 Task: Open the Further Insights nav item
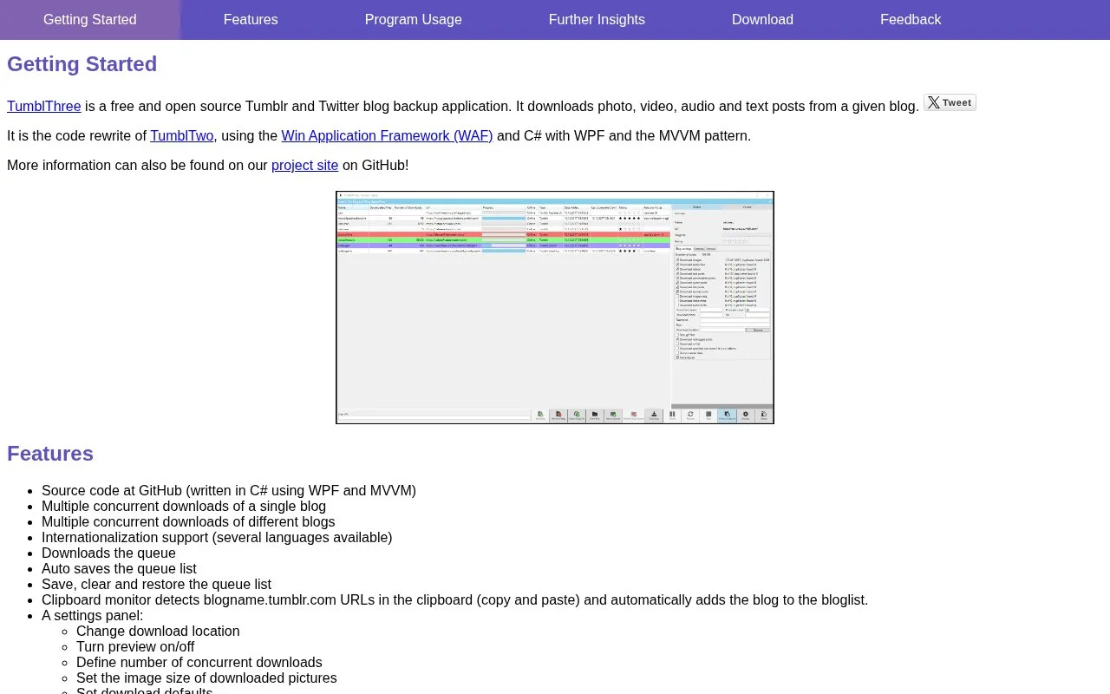(597, 19)
